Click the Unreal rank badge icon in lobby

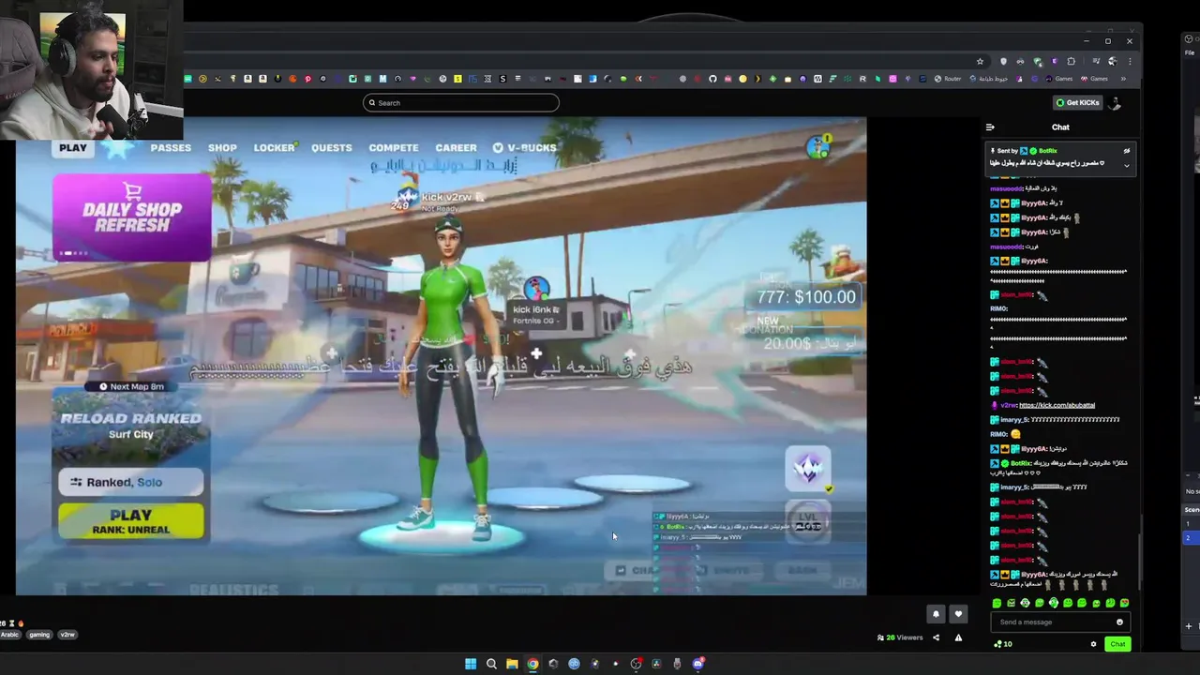tap(808, 468)
